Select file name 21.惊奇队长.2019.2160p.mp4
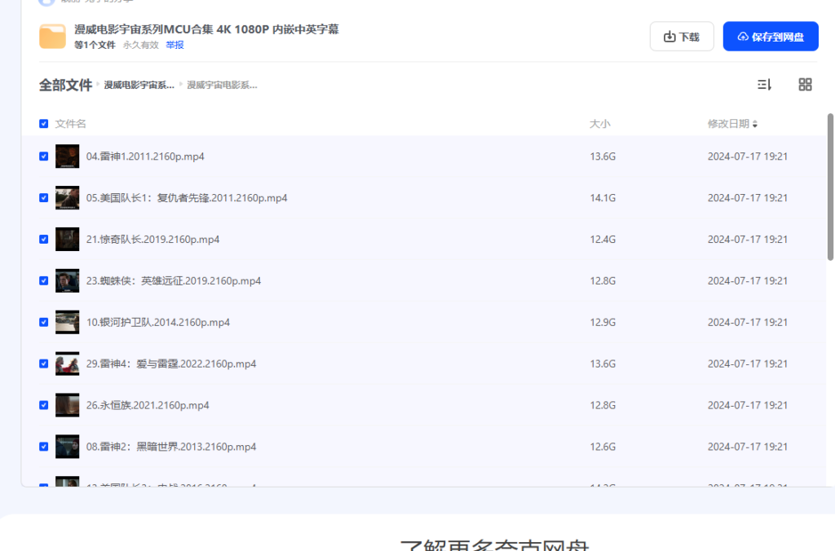This screenshot has height=551, width=835. 152,240
